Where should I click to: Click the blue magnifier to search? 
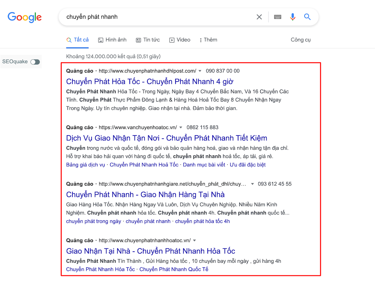(x=307, y=17)
